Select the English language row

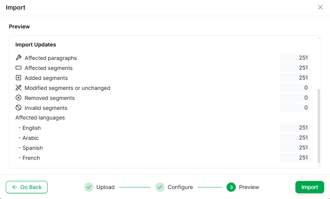(32, 128)
